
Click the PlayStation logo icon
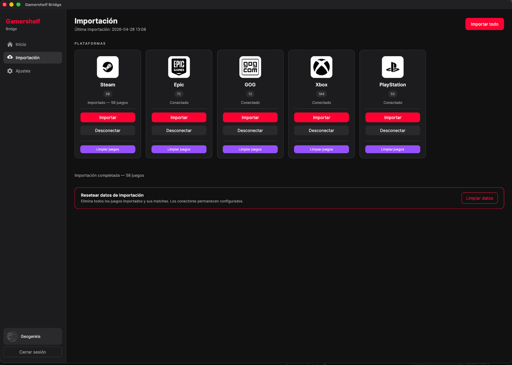tap(393, 67)
